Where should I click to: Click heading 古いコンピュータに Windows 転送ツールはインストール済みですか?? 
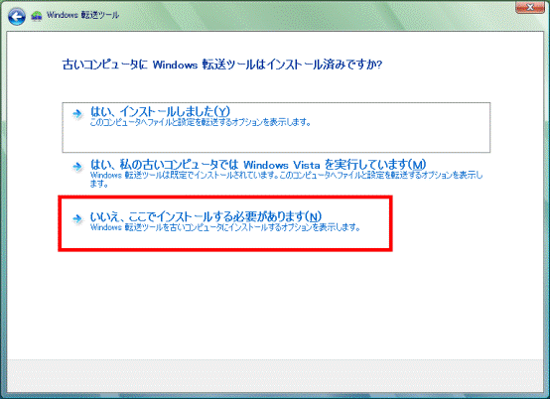(222, 65)
